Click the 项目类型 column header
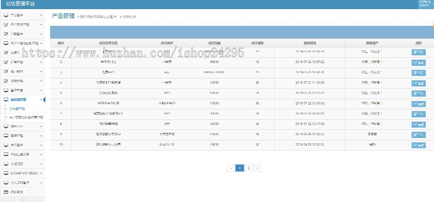This screenshot has width=434, height=202. pyautogui.click(x=167, y=43)
